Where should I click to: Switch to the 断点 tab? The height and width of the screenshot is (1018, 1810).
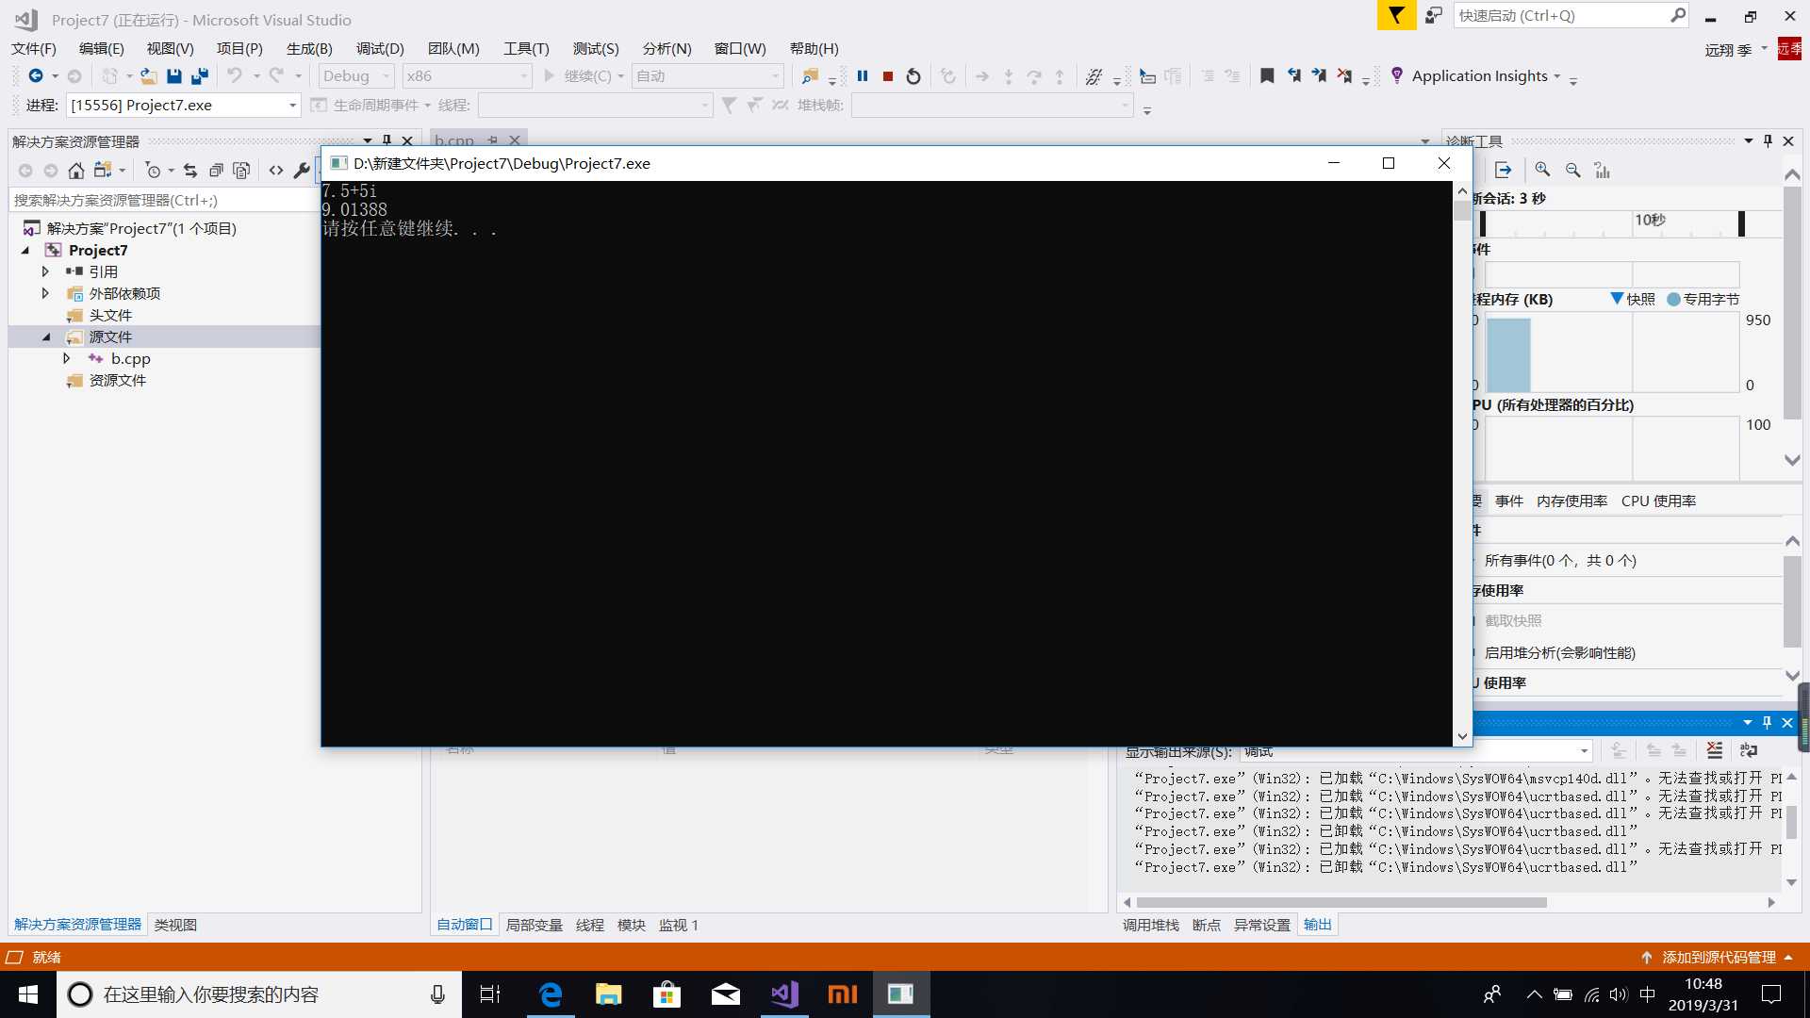(1206, 925)
